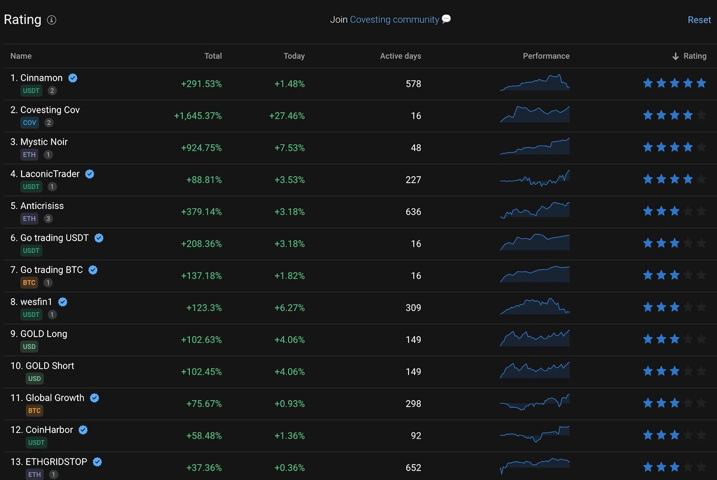Click the number 2 badge under Covesting Cov

tap(49, 122)
